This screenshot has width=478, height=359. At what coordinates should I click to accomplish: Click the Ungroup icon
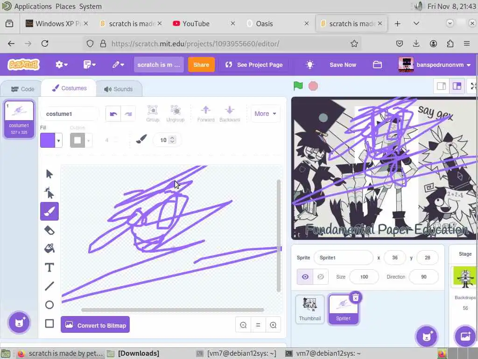(176, 114)
